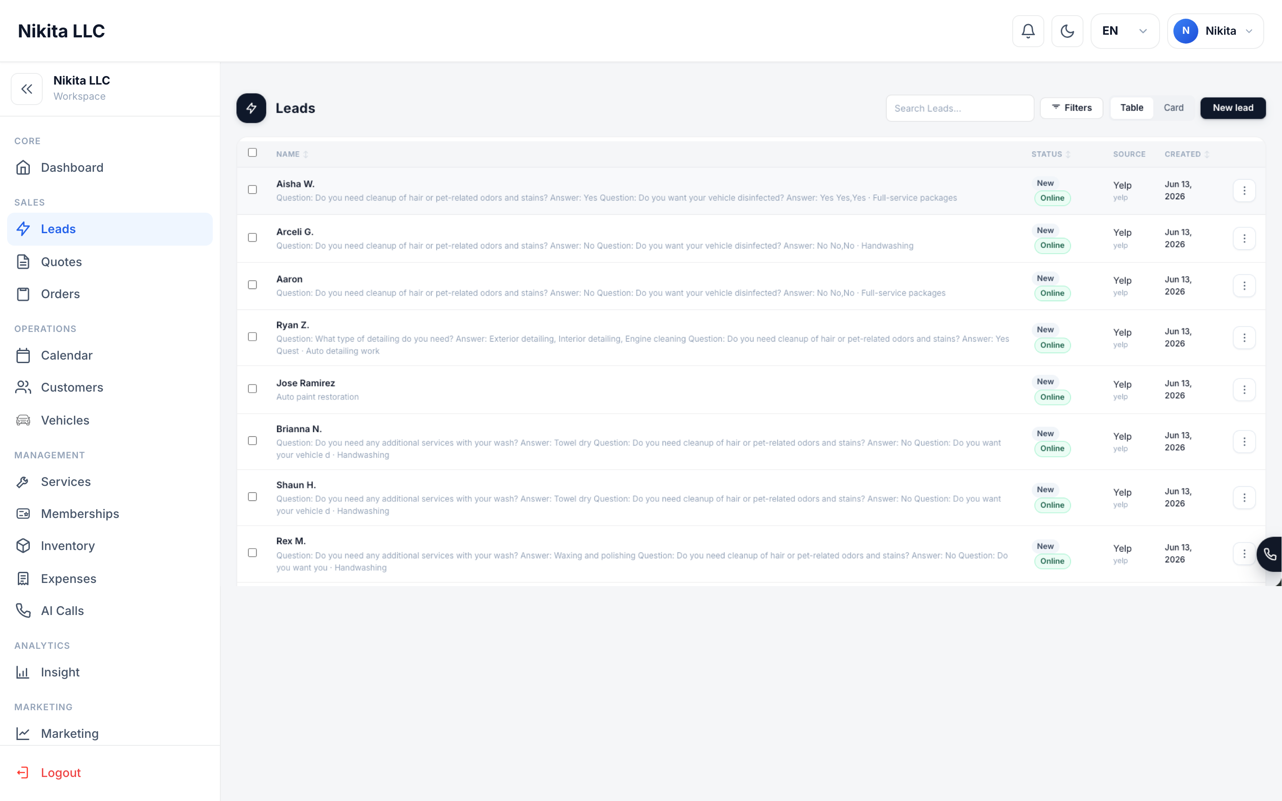Click the Memberships card icon
The height and width of the screenshot is (801, 1282).
[23, 514]
